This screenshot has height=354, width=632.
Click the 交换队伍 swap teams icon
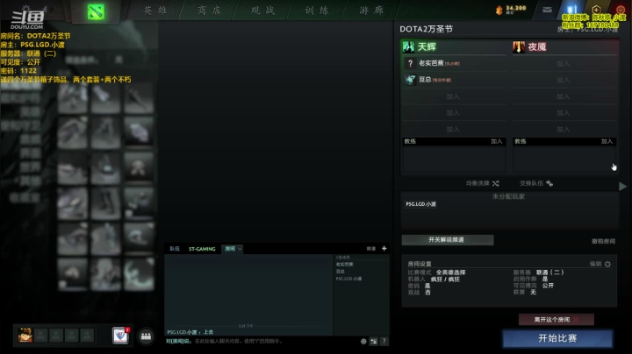[x=549, y=183]
